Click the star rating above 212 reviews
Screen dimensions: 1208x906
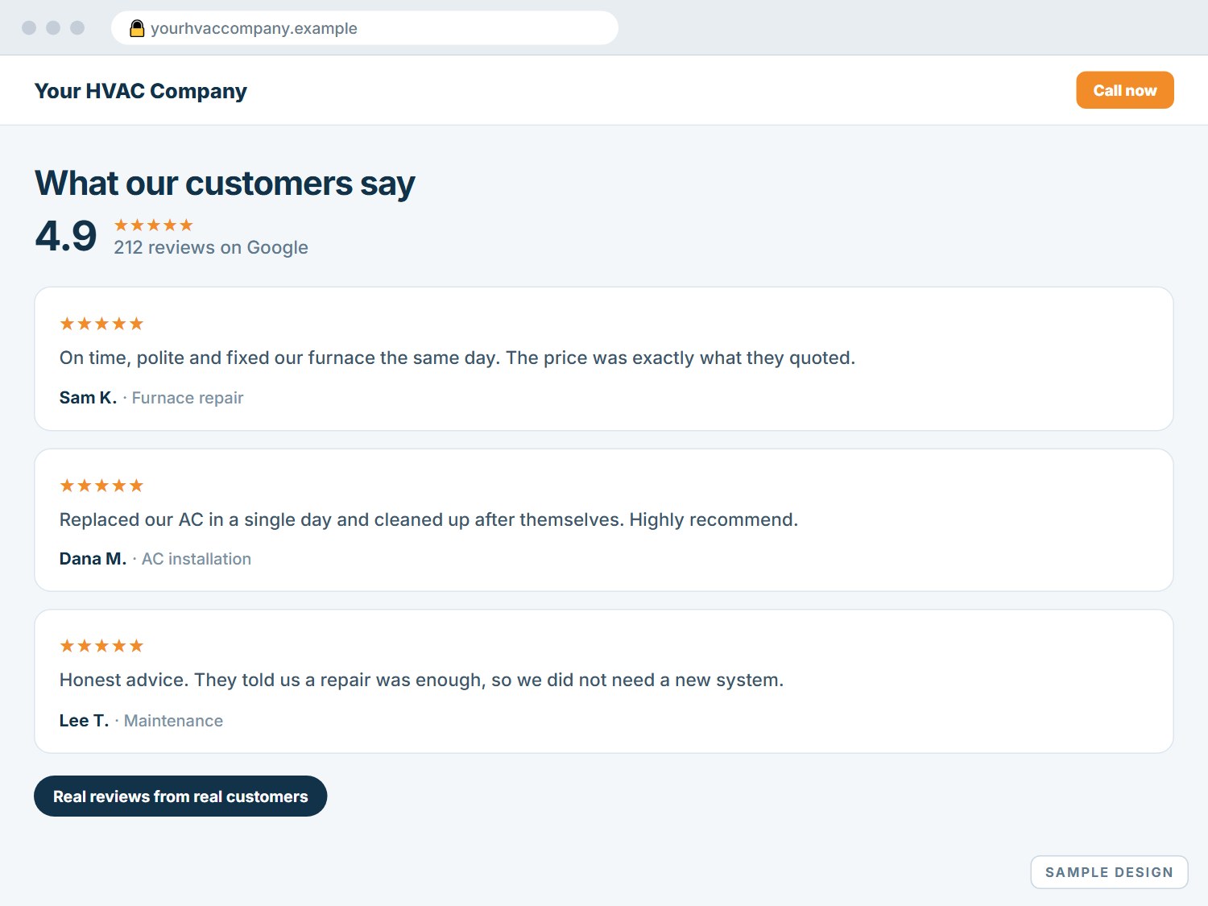click(x=154, y=225)
